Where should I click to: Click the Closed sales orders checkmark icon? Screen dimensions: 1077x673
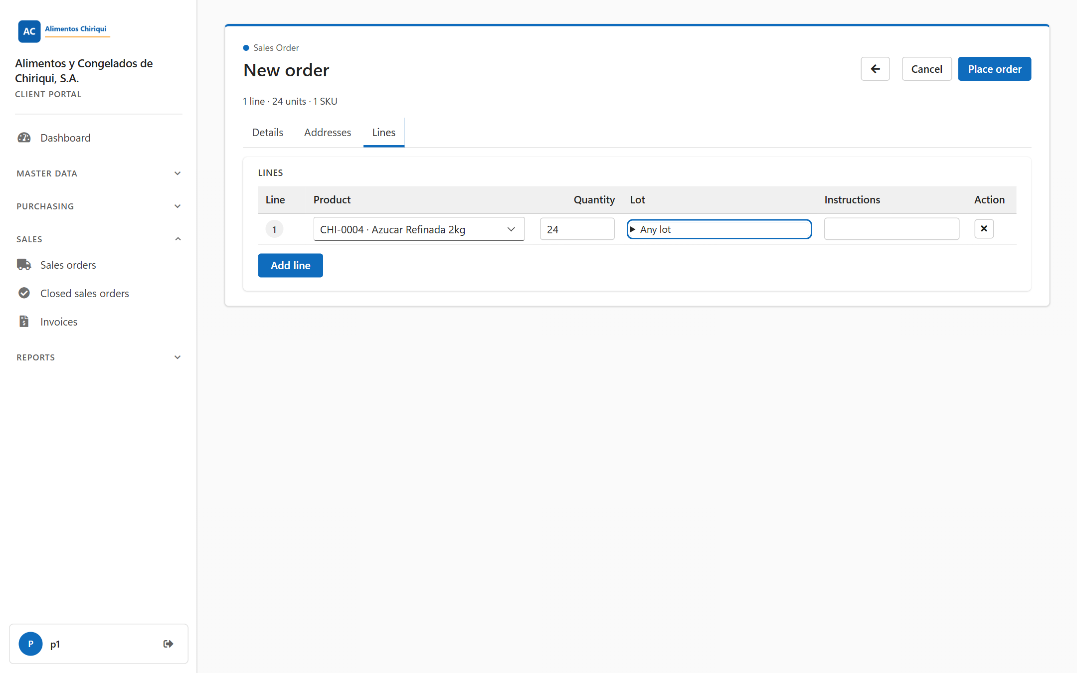24,293
